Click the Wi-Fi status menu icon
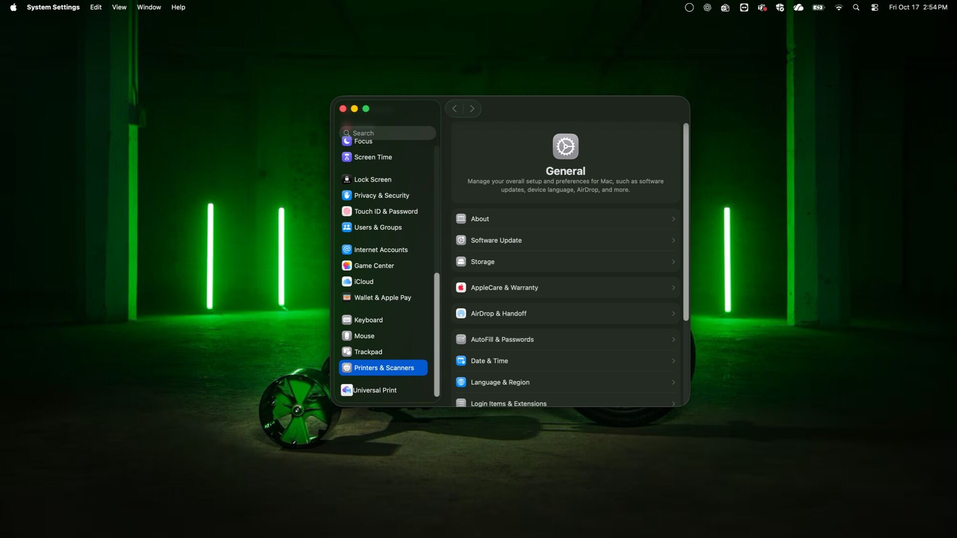Screen dimensions: 957x538 click(839, 7)
